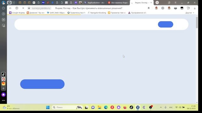Launch Alice assistant from the sidebar

[3, 95]
